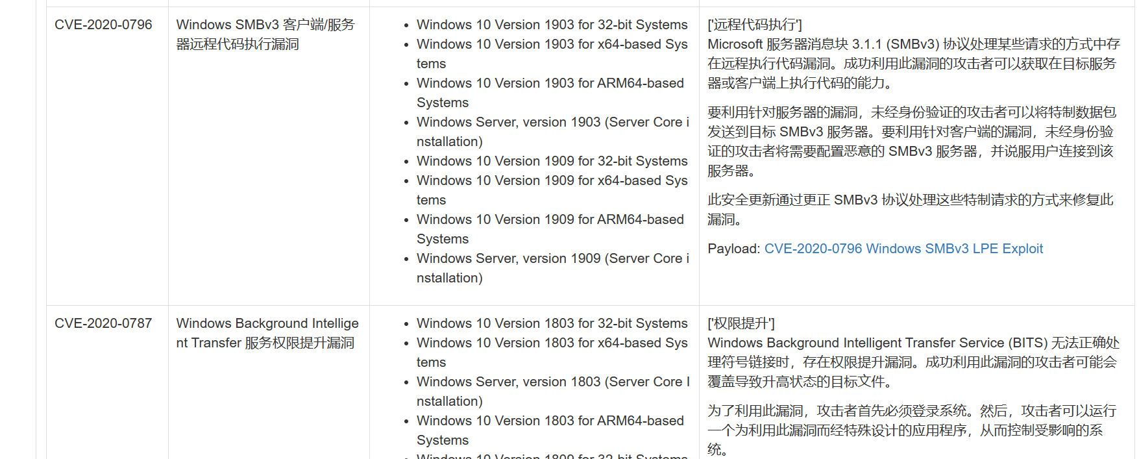Click the CVE-2020-0796 identifier cell
Screen dimensions: 1139x459
coord(103,25)
